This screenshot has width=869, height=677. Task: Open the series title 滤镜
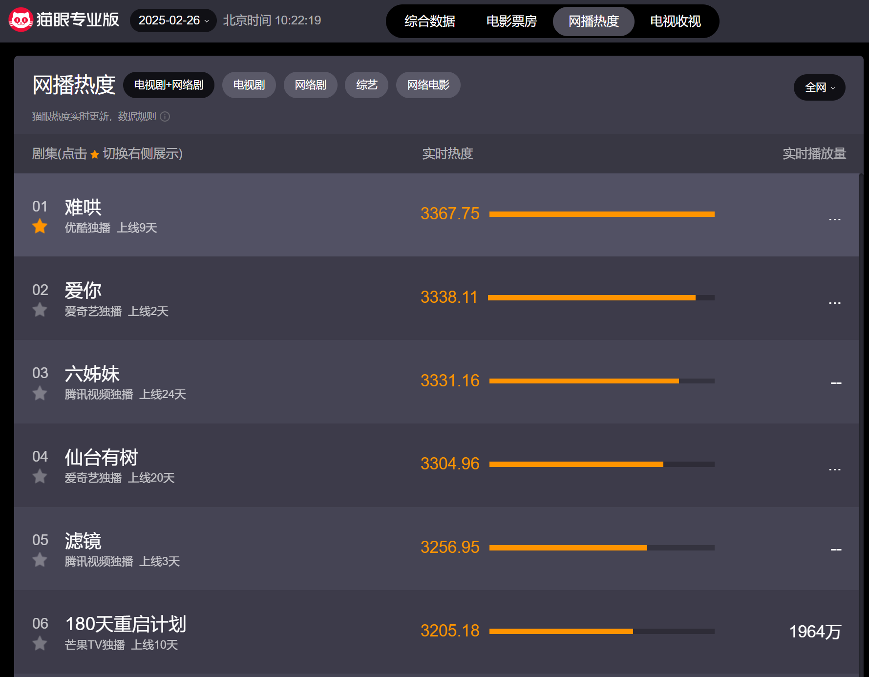pyautogui.click(x=83, y=541)
